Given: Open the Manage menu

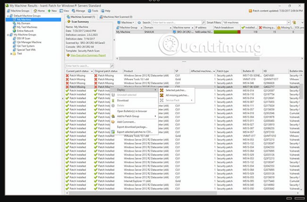Looking at the screenshot, I should 78,11.
